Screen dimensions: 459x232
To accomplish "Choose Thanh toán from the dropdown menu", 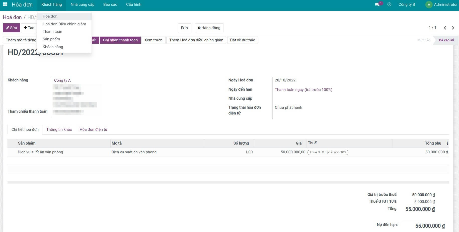I will [52, 32].
